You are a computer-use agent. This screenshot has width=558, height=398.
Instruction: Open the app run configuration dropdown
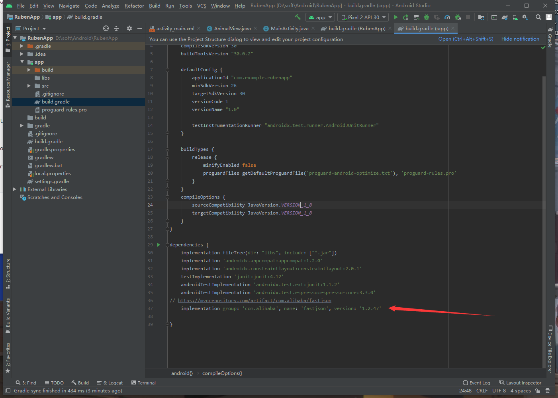(x=320, y=17)
